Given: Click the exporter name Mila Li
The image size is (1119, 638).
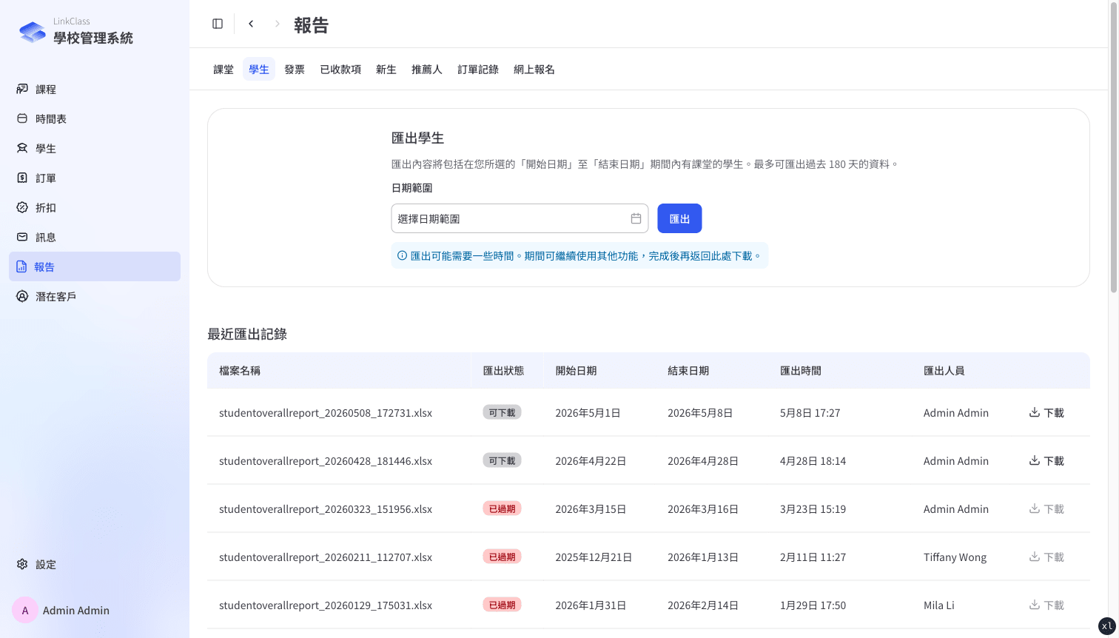Looking at the screenshot, I should 939,605.
